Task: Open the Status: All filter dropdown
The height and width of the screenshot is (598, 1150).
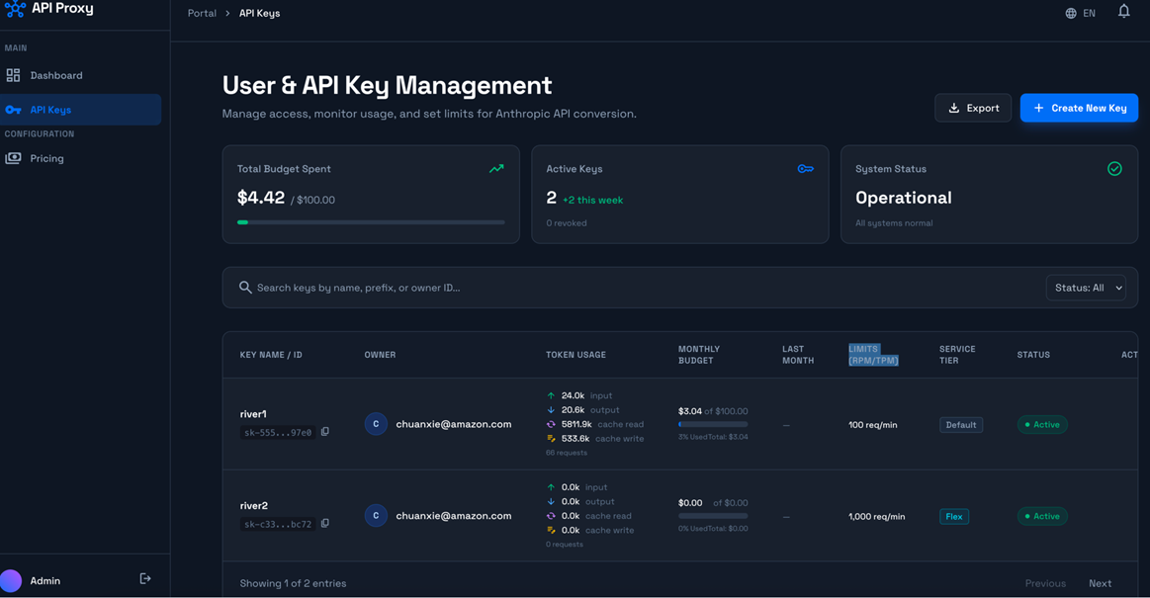Action: click(1086, 288)
